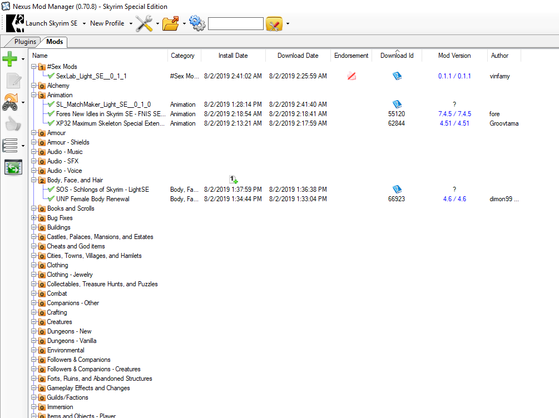This screenshot has height=418, width=559.
Task: Click author Groovtama in the Author column
Action: (x=504, y=123)
